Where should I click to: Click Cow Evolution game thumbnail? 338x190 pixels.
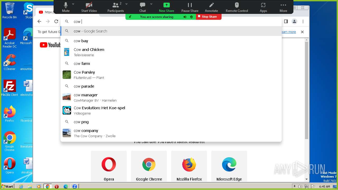click(67, 110)
